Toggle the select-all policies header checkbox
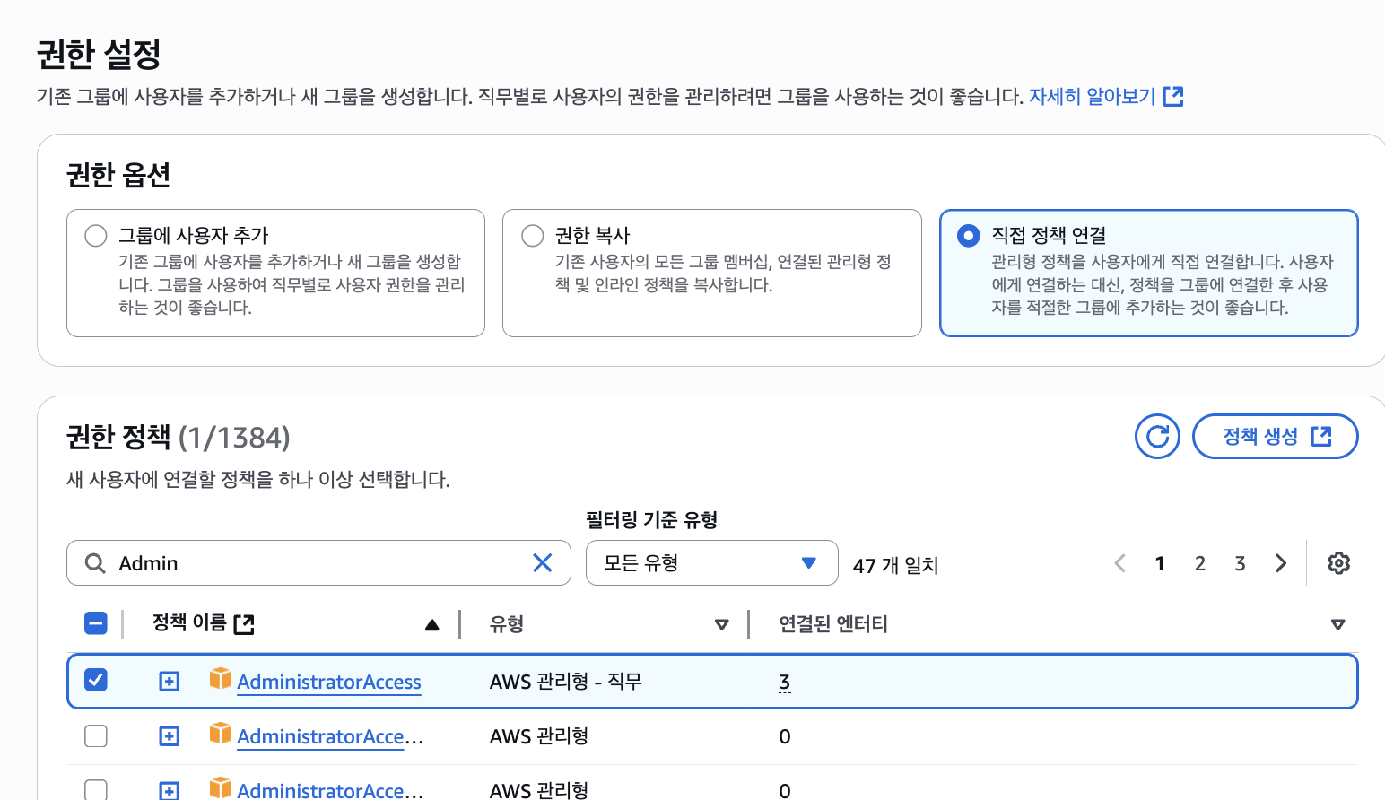This screenshot has width=1385, height=800. click(96, 623)
